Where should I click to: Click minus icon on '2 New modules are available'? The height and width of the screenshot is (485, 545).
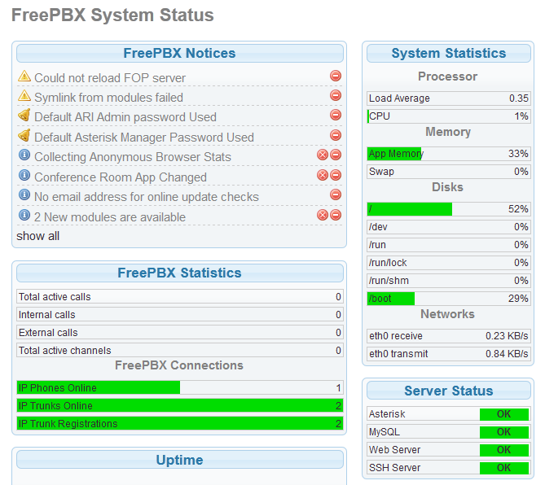coord(336,216)
